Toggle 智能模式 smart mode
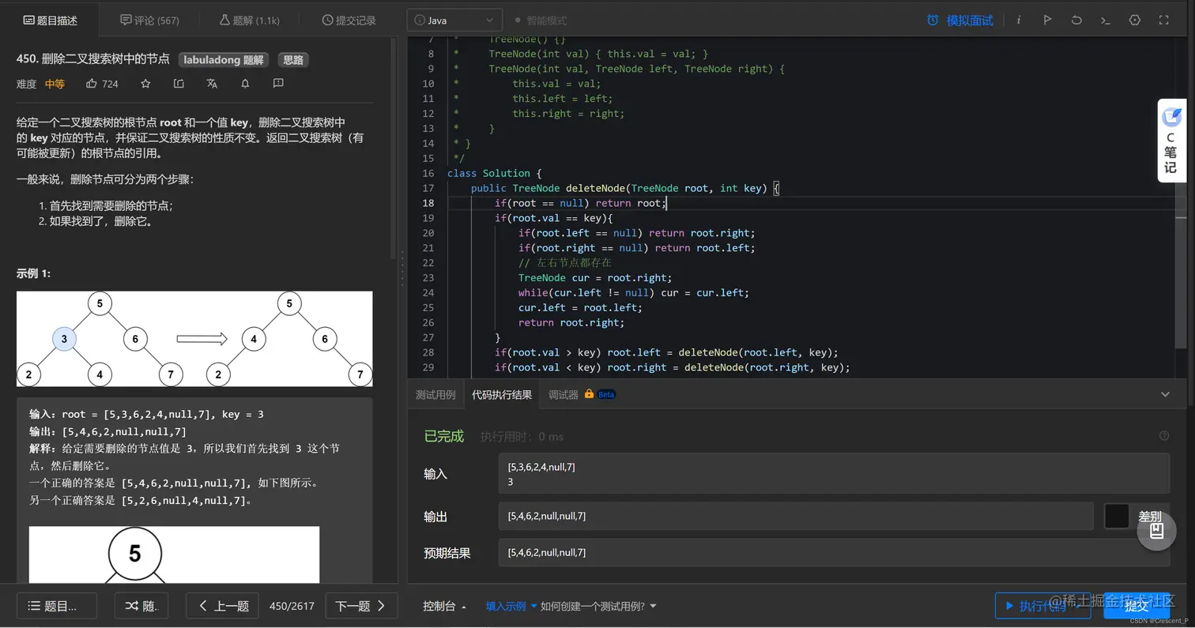The image size is (1195, 628). pos(541,21)
